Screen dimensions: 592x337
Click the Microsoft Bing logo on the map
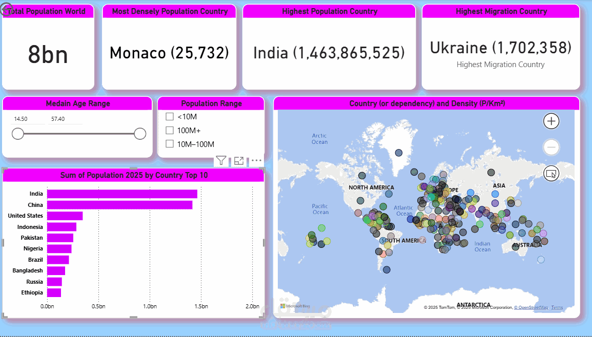[295, 306]
